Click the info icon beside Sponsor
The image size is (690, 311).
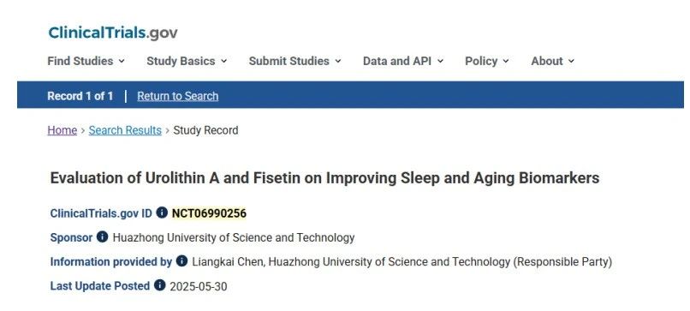tap(102, 237)
